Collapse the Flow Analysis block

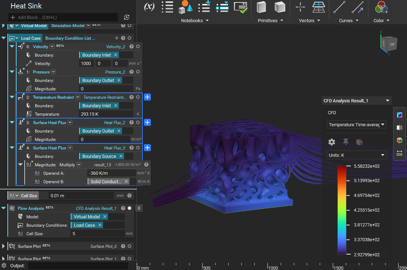pyautogui.click(x=4, y=208)
